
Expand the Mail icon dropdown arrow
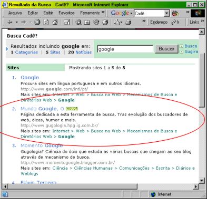(x=121, y=23)
